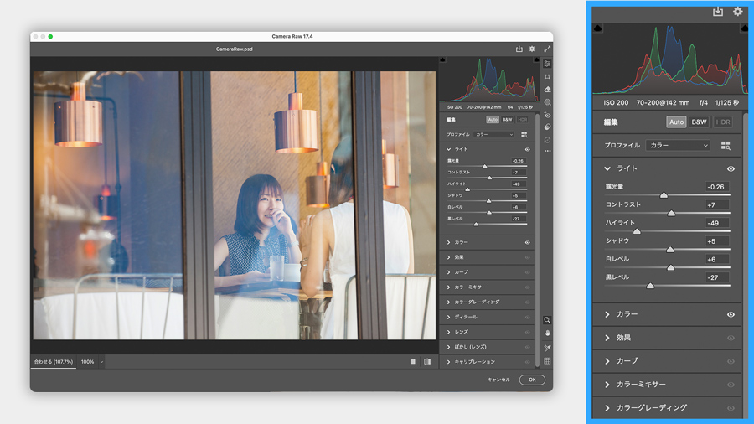
Task: Toggle カラー eye icon in enlarged panel
Action: pyautogui.click(x=731, y=314)
